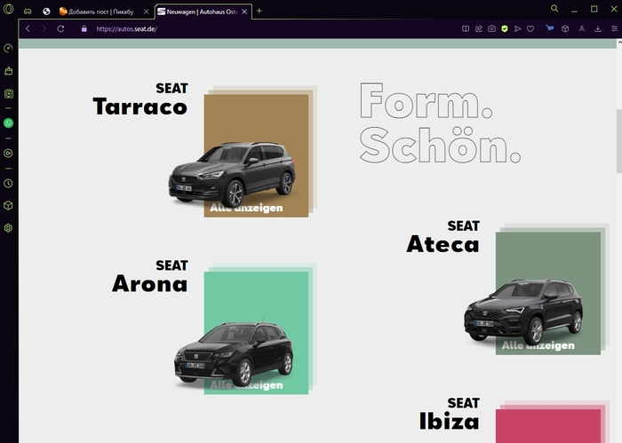622x443 pixels.
Task: Click Alle anzeigen under Tarraco
Action: [246, 208]
